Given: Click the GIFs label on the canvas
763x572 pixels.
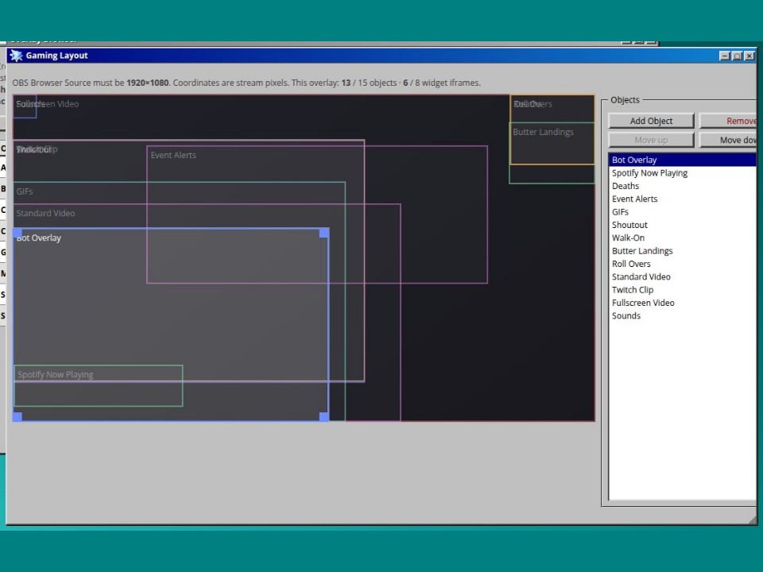Looking at the screenshot, I should (x=25, y=191).
